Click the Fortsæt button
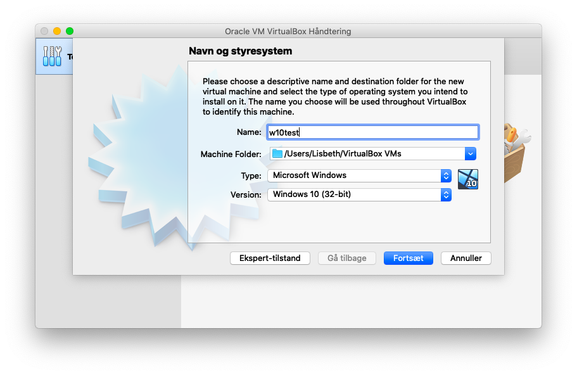The image size is (577, 375). (408, 258)
